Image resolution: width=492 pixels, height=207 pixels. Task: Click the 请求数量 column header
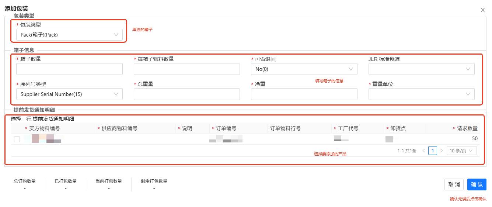tap(467, 128)
